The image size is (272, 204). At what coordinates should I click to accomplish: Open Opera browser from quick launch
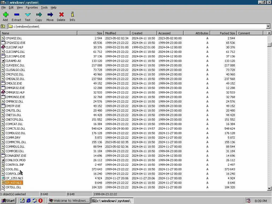click(x=40, y=201)
